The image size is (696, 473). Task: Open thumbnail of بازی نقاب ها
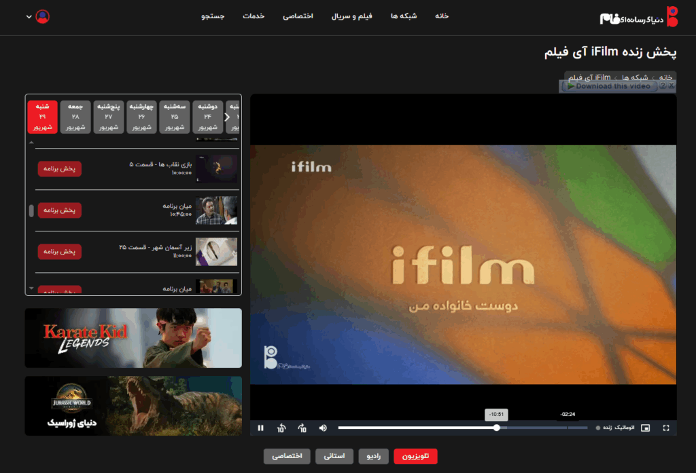tap(217, 169)
